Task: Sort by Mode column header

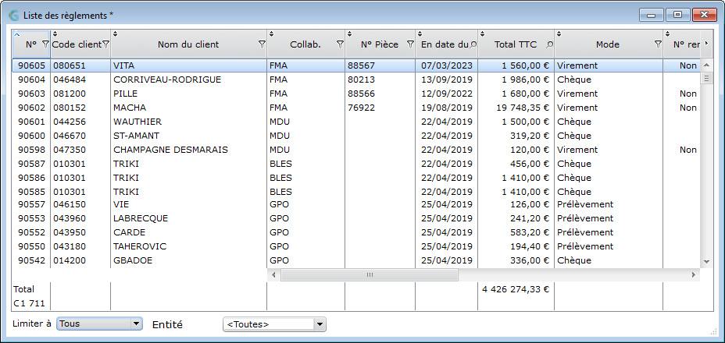Action: pyautogui.click(x=608, y=44)
